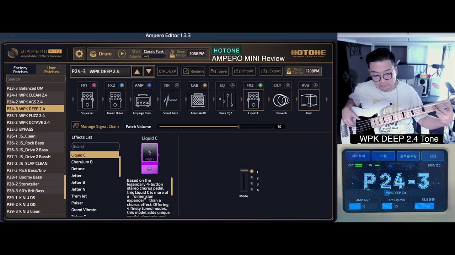Toggle the FX3 module power
This screenshot has width=455, height=255.
pos(260,85)
